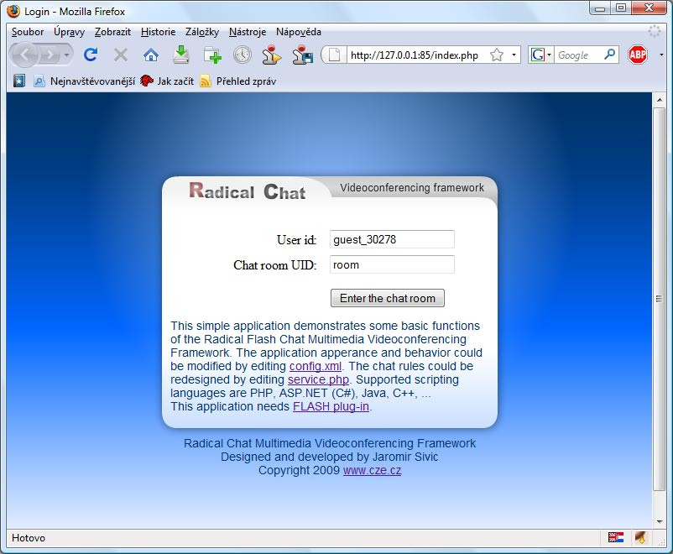Click the Videoconferencing framework heading text
673x554 pixels.
tap(412, 188)
